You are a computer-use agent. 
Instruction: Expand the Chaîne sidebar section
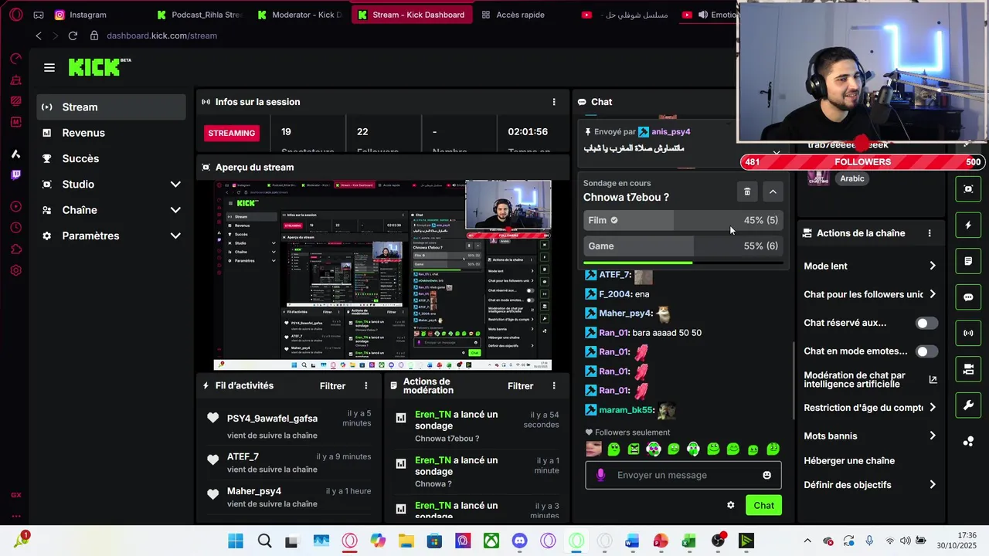(175, 210)
